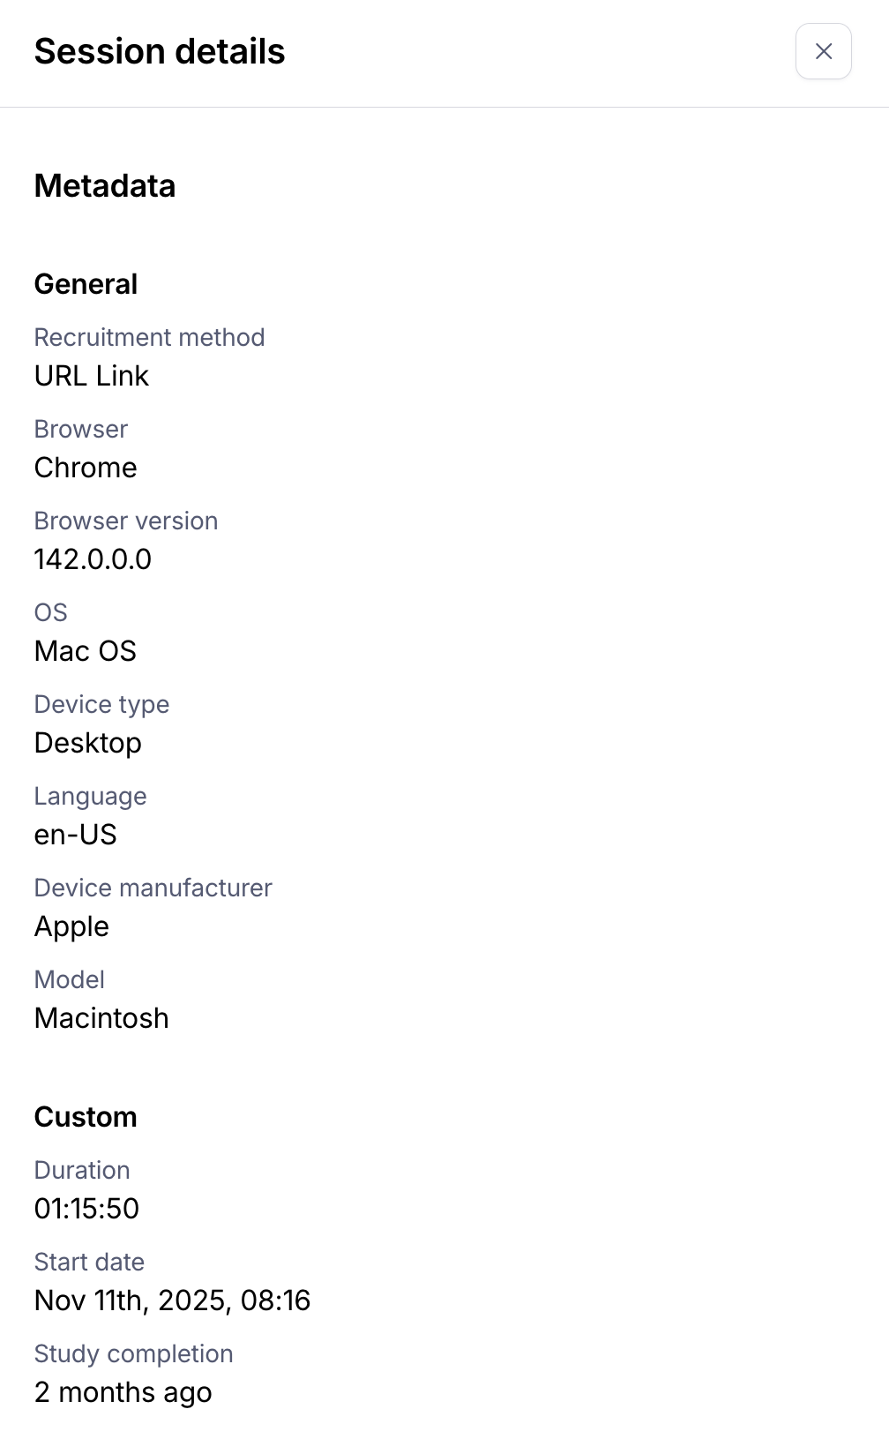Select the Macintosh model value

click(101, 1018)
